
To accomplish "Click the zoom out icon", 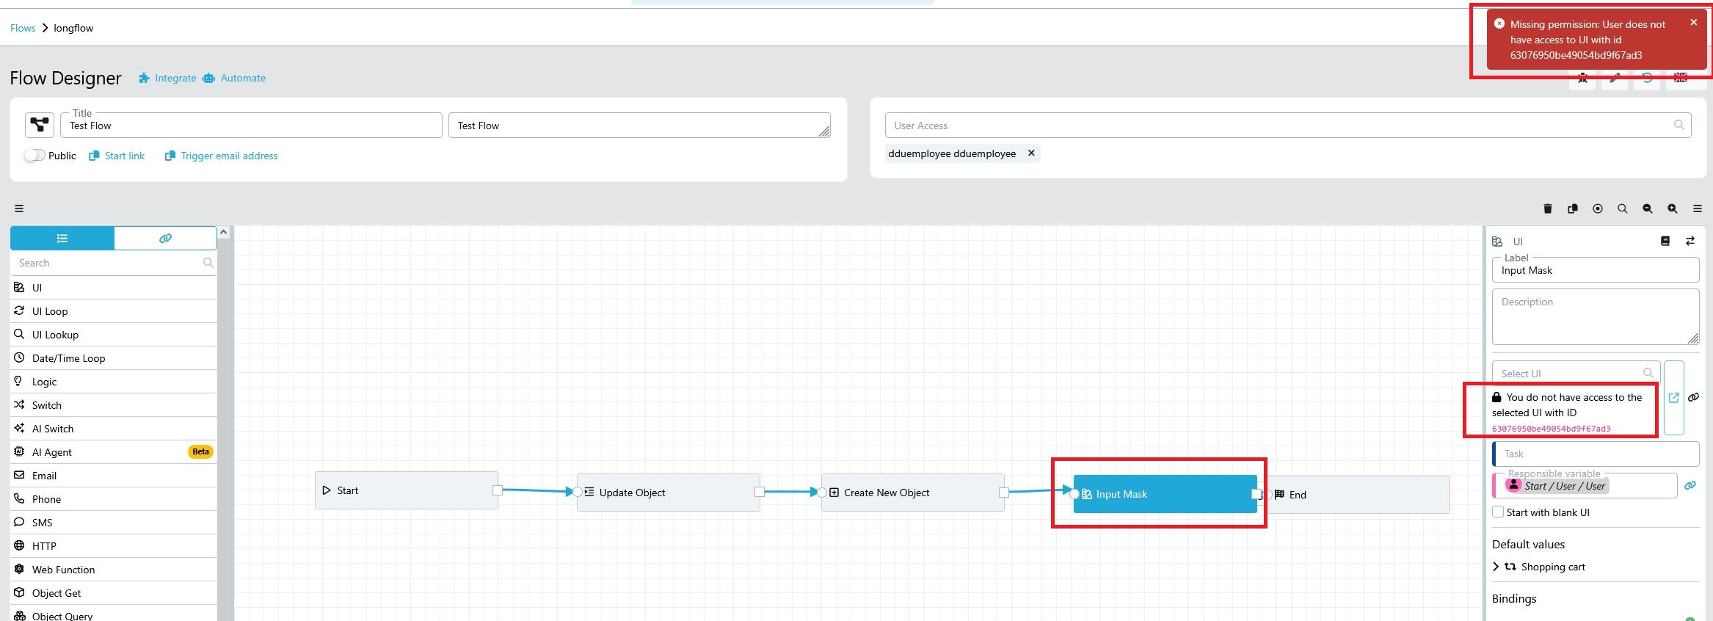I will 1648,208.
